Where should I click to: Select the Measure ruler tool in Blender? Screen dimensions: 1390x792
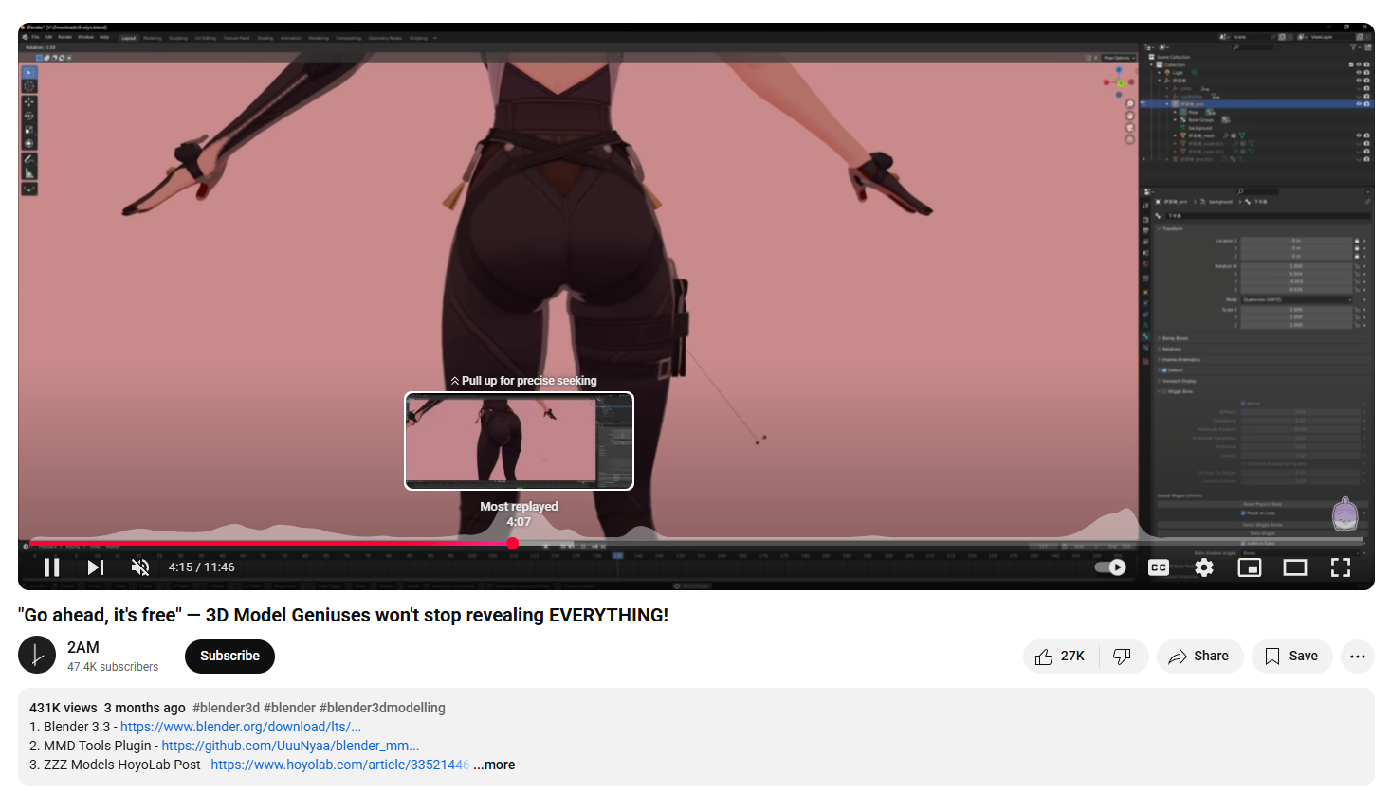coord(29,173)
